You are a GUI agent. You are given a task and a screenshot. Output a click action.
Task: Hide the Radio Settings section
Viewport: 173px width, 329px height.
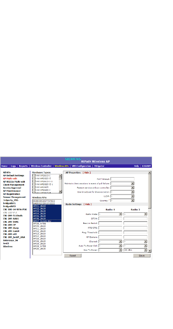[x=87, y=204]
